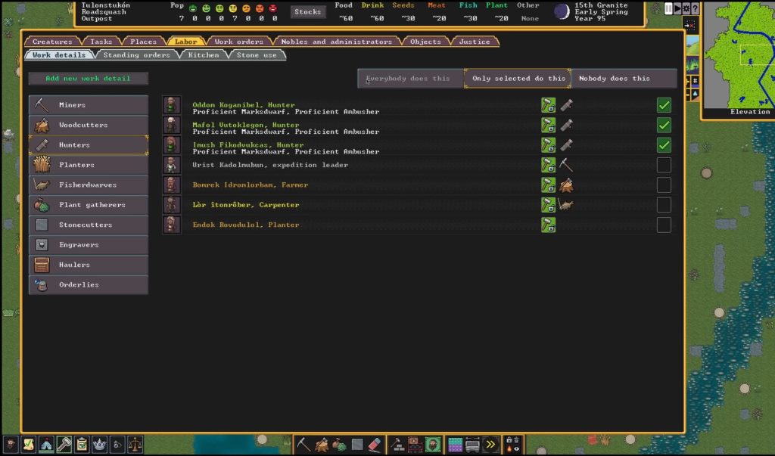775x456 pixels.
Task: Open help with the question mark icon
Action: [x=695, y=8]
